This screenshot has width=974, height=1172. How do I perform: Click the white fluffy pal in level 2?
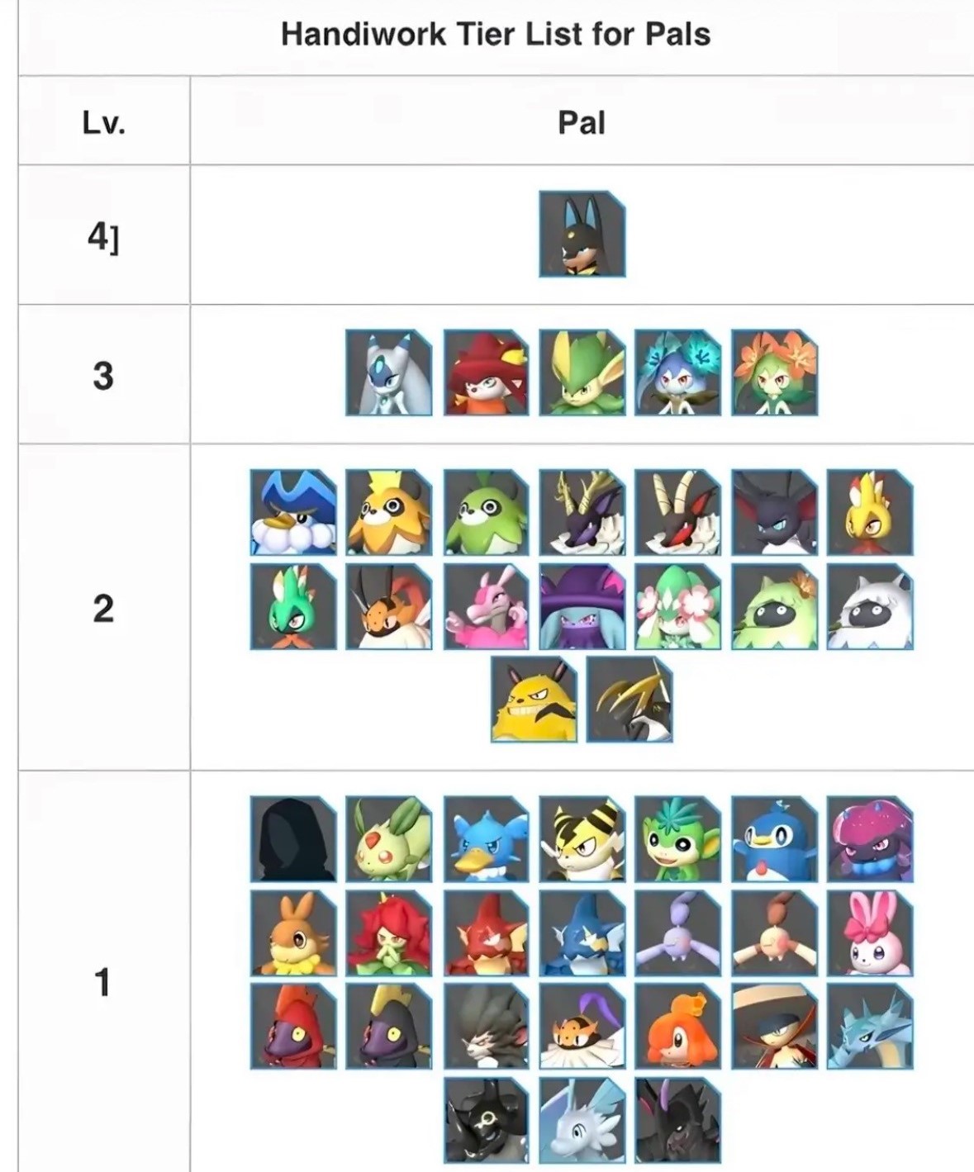[870, 606]
